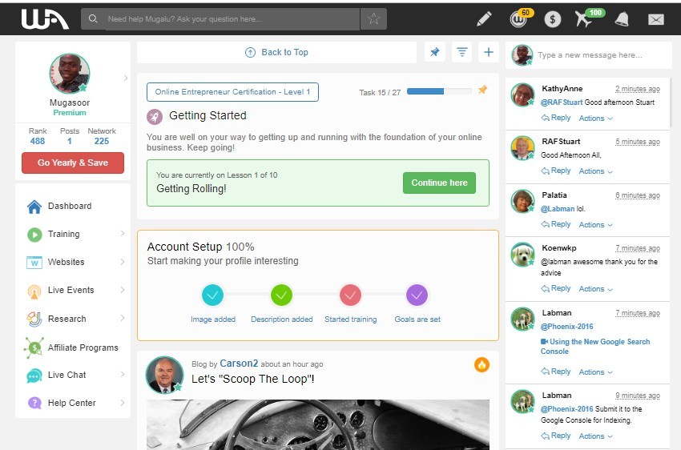Expand the Live Chat chevron
Screen dimensions: 681x450
pyautogui.click(x=123, y=374)
